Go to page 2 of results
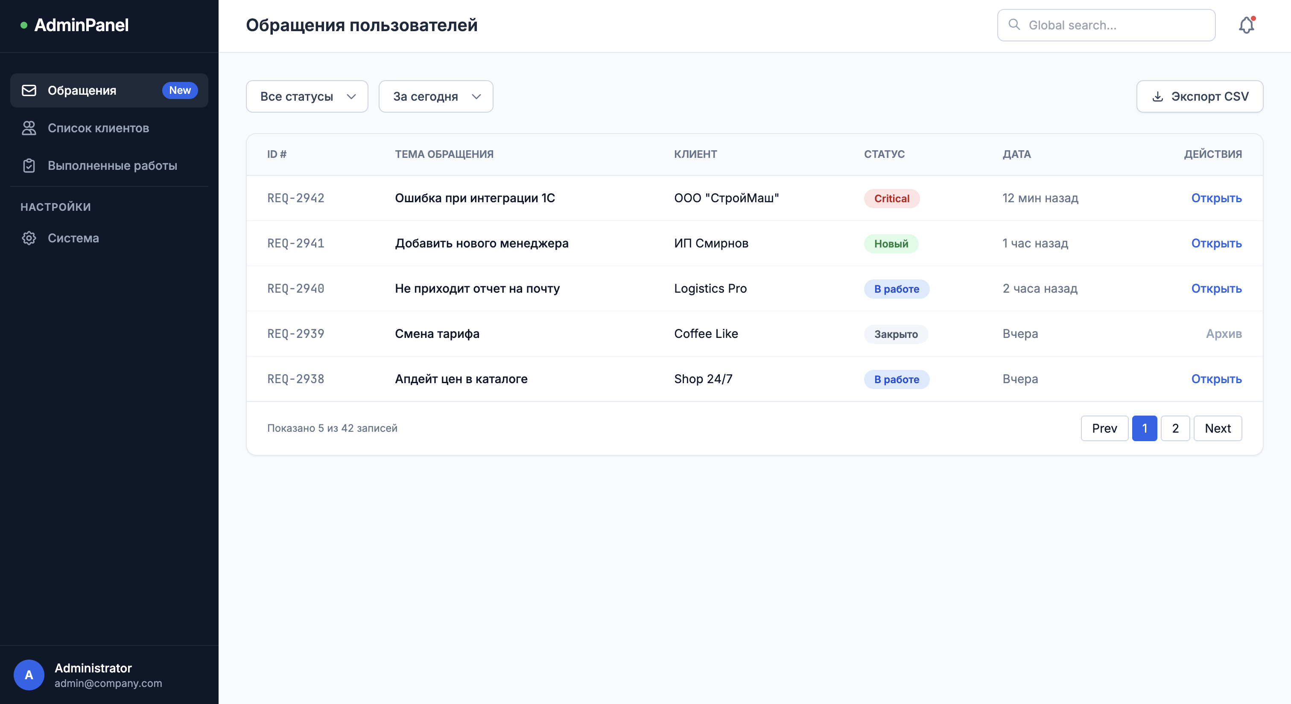The width and height of the screenshot is (1291, 704). (1175, 428)
